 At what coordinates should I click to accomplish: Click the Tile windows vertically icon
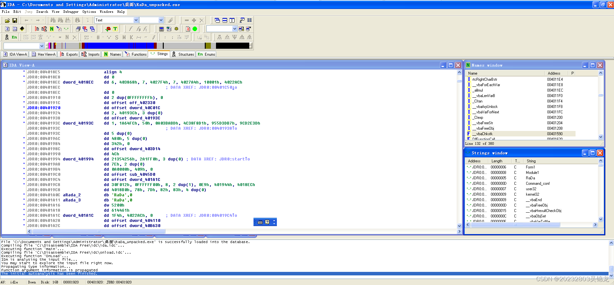232,20
